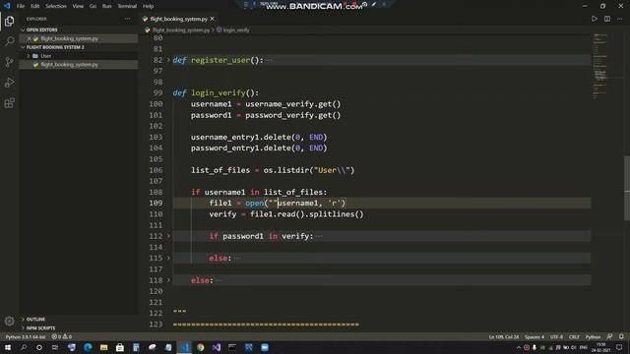630x354 pixels.
Task: Open Explorer panel ellipsis menu
Action: point(127,19)
